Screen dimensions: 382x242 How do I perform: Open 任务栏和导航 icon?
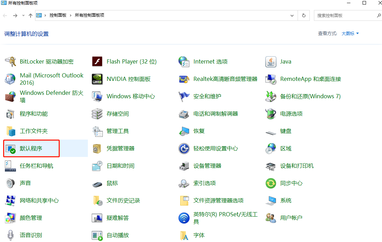[x=10, y=166]
